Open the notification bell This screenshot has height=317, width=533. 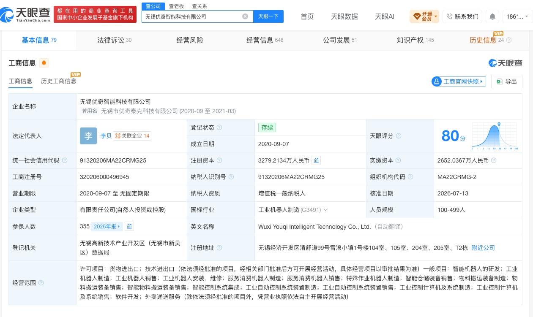tap(492, 16)
